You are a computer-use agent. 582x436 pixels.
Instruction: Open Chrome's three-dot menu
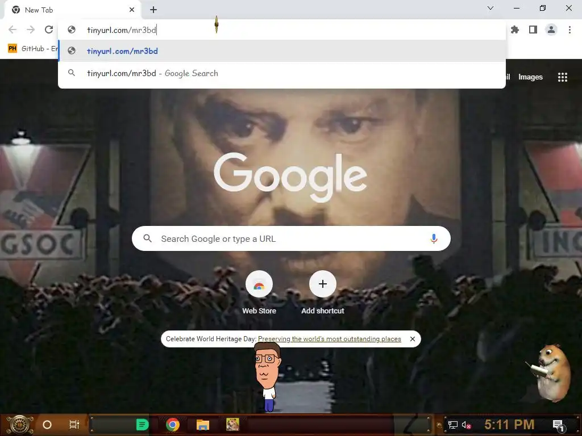click(x=569, y=30)
